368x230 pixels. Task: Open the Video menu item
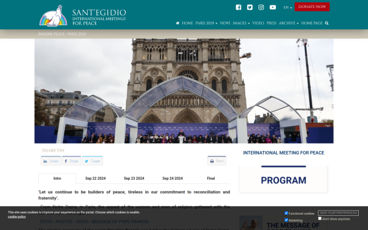(258, 23)
